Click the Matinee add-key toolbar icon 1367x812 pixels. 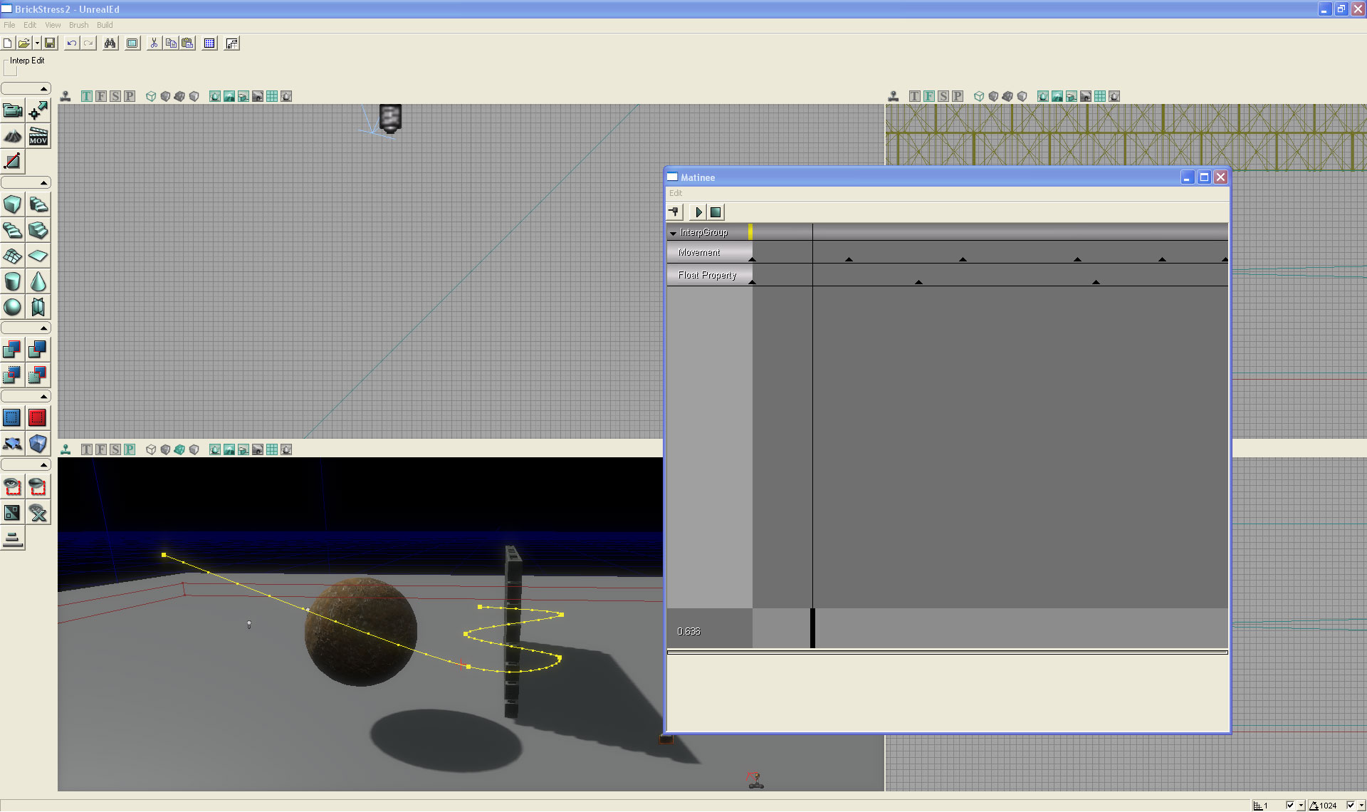[674, 212]
